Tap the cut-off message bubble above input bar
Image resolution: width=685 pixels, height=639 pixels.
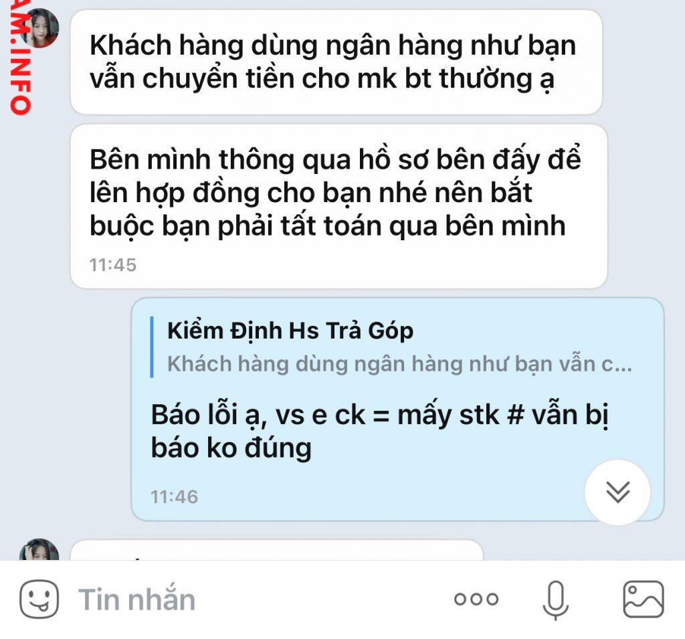click(276, 550)
